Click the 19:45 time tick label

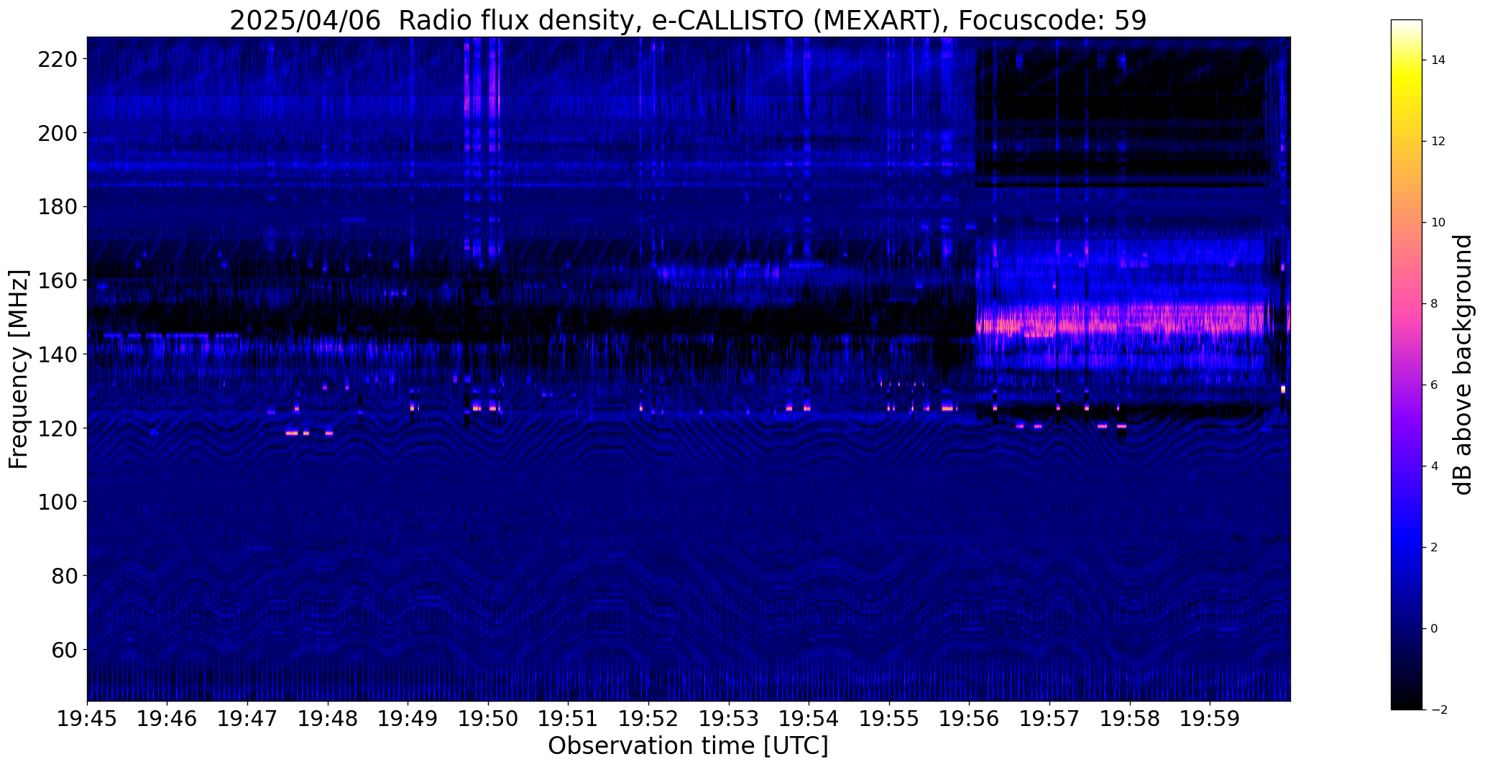[87, 719]
